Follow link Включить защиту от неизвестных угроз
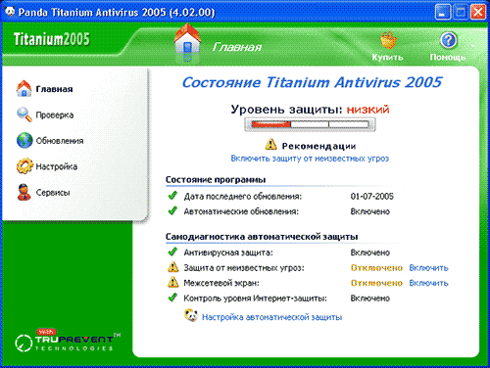The height and width of the screenshot is (368, 490). (x=310, y=159)
